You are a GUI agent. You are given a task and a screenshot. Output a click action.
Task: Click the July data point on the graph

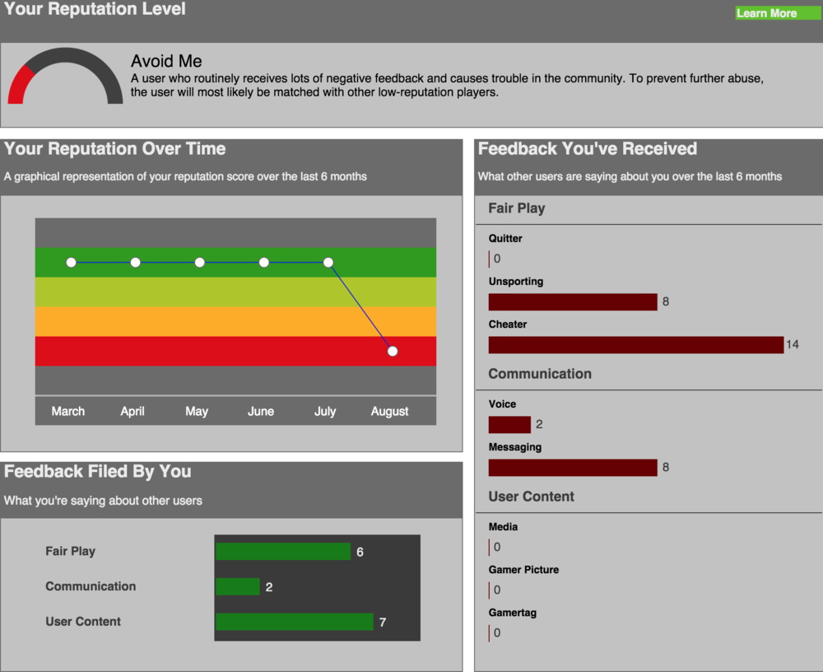pos(328,263)
